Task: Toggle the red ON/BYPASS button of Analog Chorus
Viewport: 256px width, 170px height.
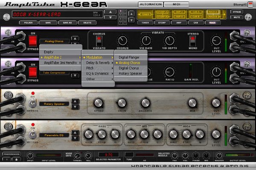Action: 33,41
